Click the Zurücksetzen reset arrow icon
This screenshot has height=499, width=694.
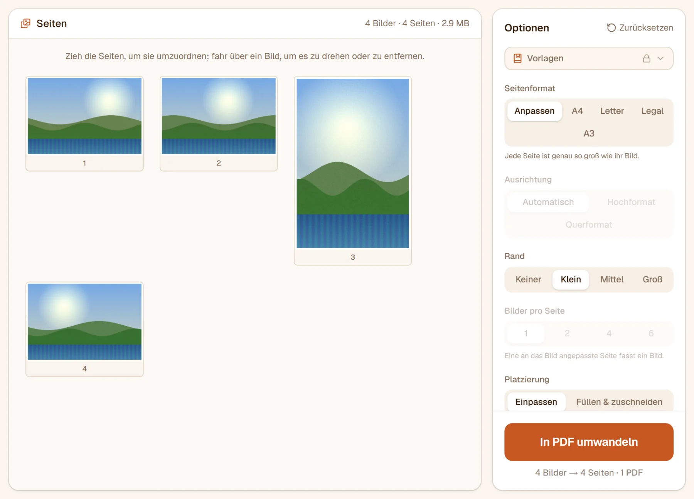611,28
